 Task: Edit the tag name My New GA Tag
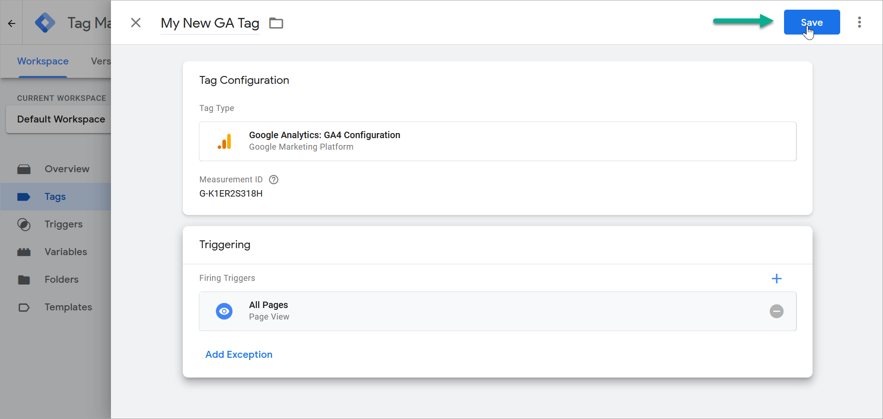tap(210, 23)
